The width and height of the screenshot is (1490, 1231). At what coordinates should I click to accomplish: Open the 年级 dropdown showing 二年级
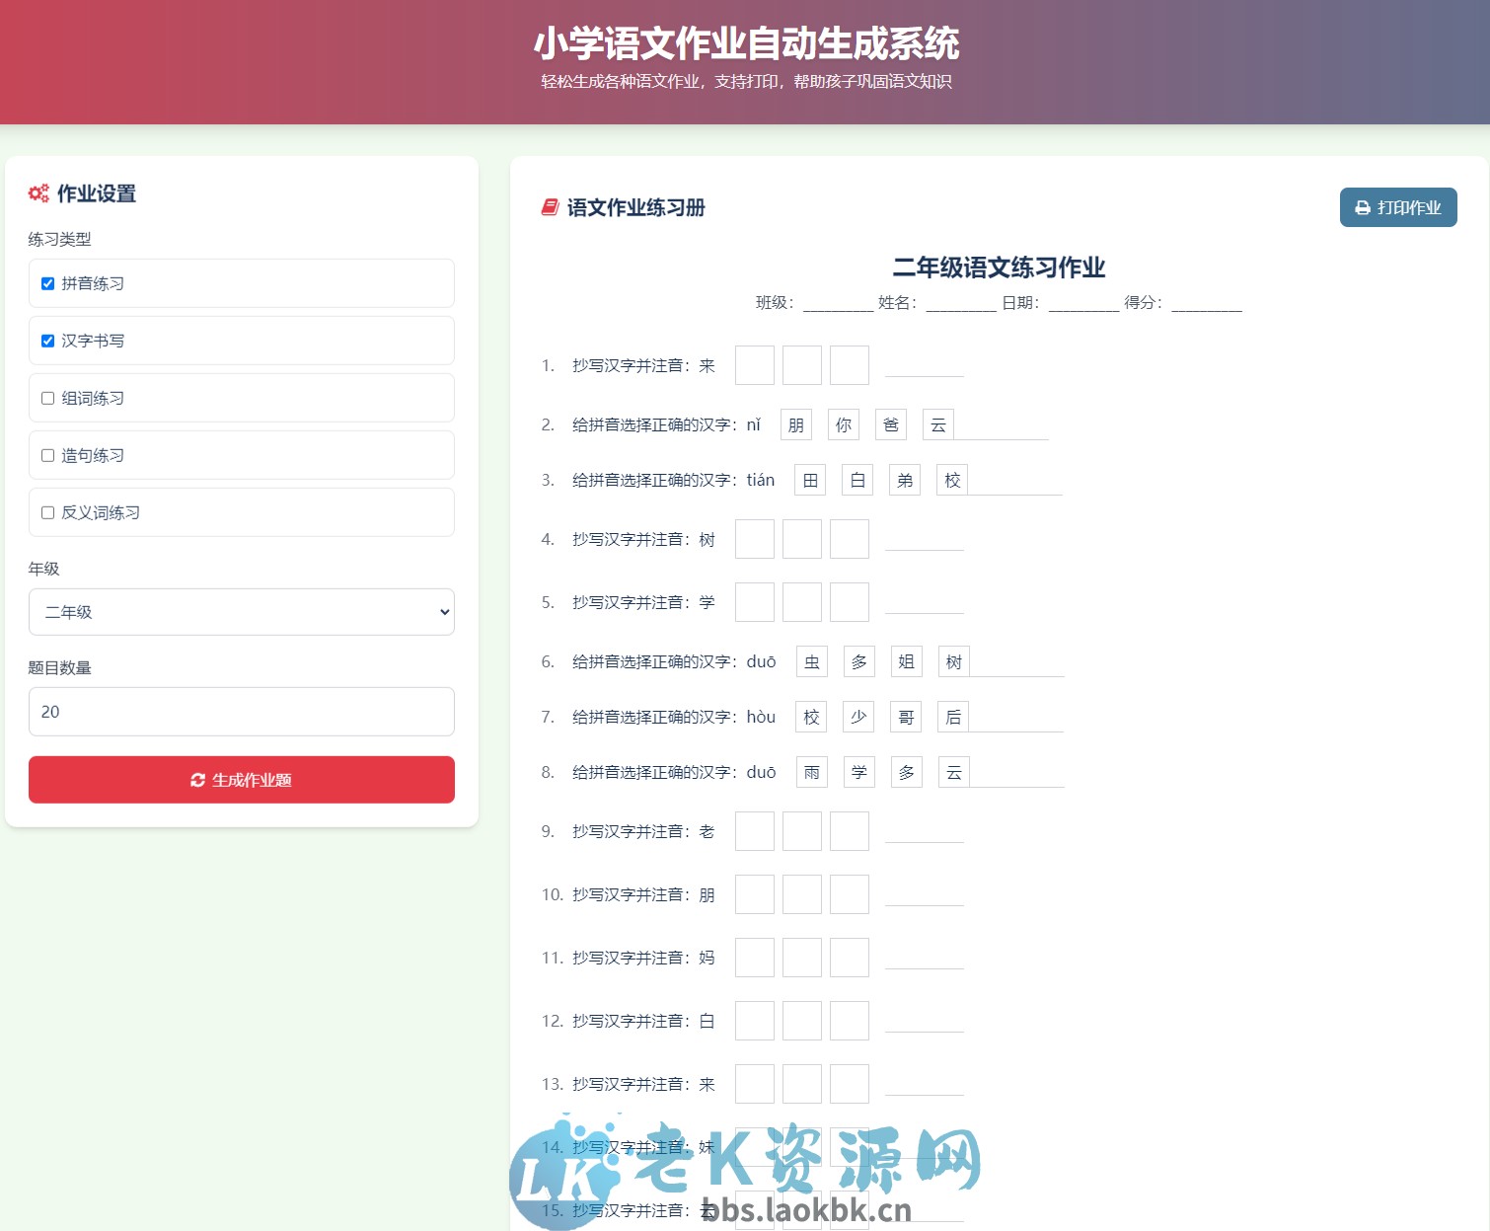click(x=242, y=612)
